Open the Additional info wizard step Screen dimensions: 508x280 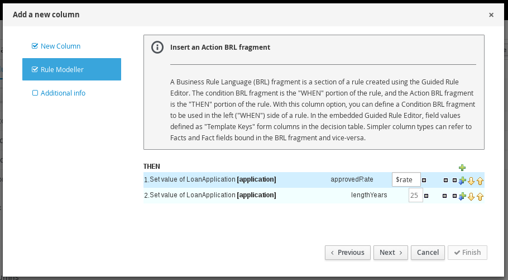(x=63, y=93)
